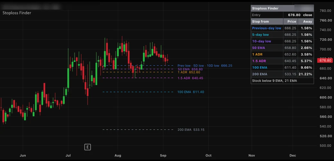The height and width of the screenshot is (161, 334).
Task: Click the 700.00 price axis label
Action: coord(326,49)
